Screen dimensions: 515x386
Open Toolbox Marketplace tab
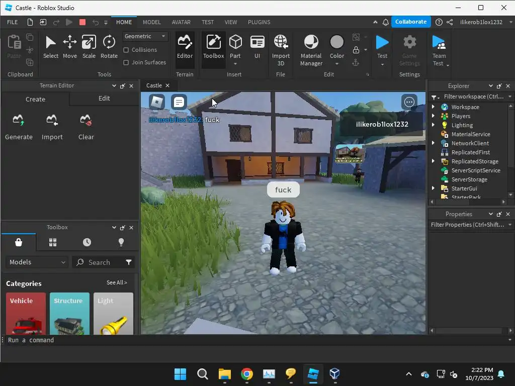(19, 242)
